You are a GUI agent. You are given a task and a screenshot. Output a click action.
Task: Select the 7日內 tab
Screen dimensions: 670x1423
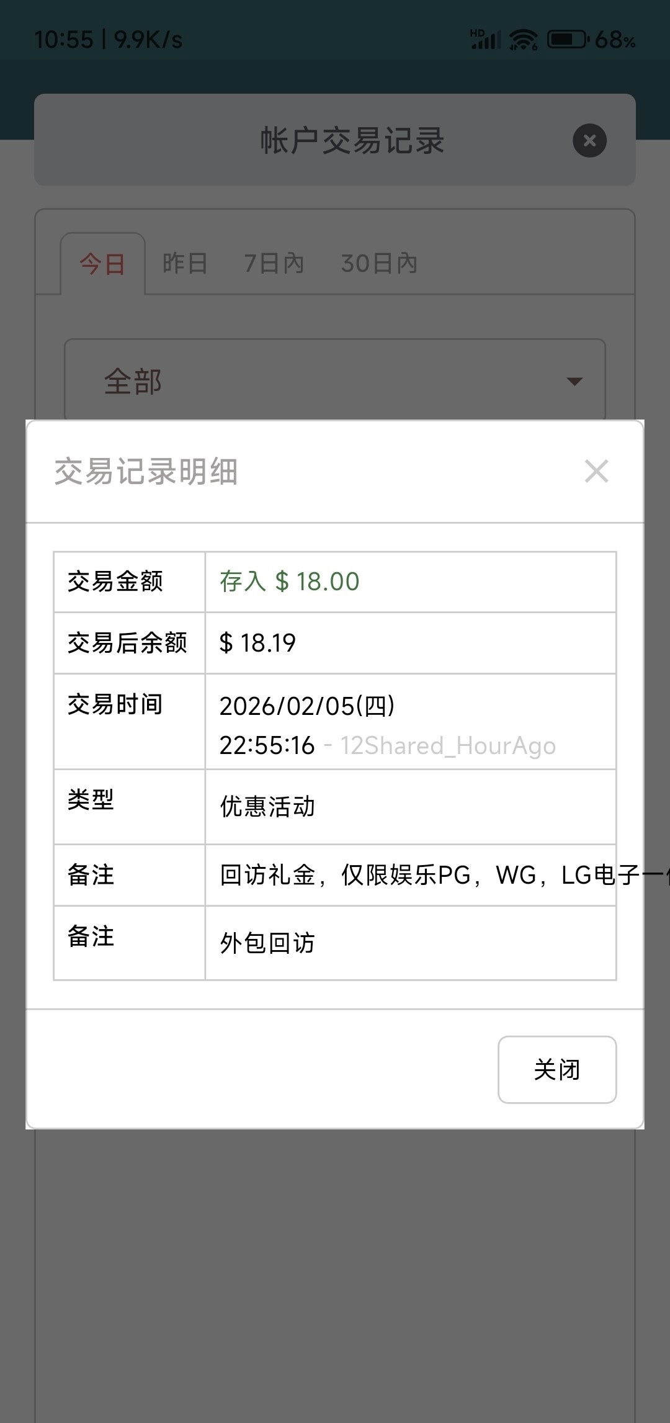pos(274,264)
